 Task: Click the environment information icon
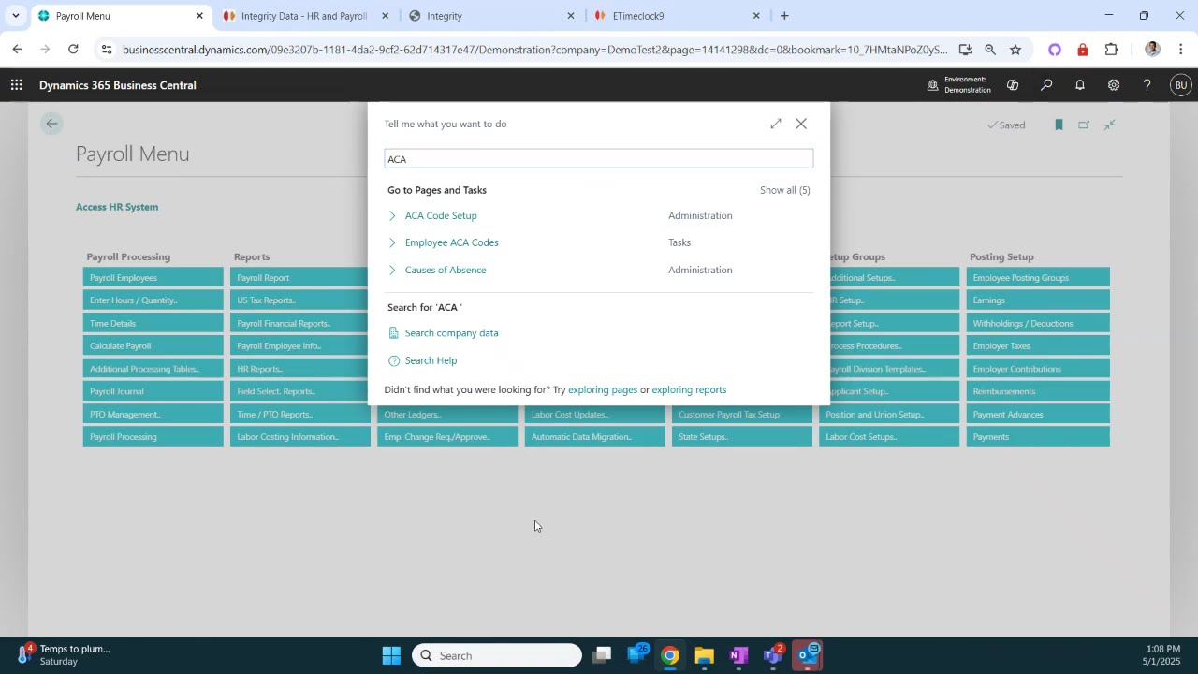pyautogui.click(x=932, y=85)
